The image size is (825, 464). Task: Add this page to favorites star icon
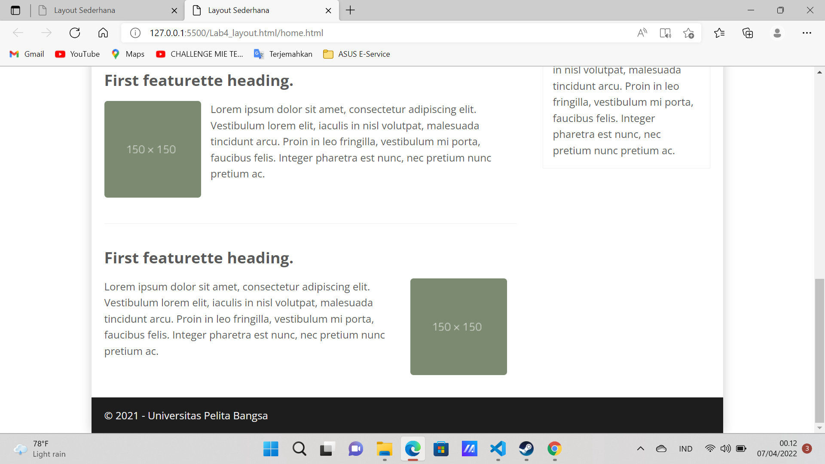688,33
